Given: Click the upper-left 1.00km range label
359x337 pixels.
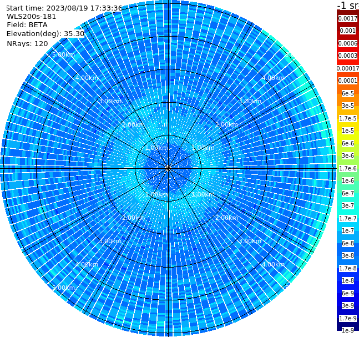Looking at the screenshot, I should [x=157, y=148].
